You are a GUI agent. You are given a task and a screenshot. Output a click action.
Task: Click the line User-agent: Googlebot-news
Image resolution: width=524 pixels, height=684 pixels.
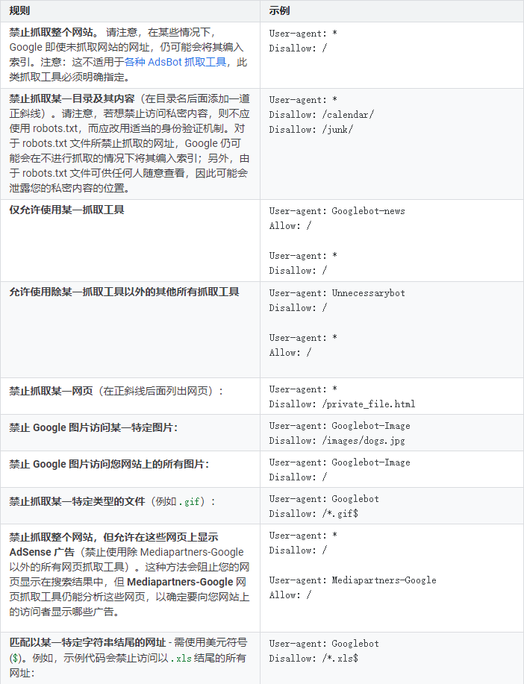click(x=337, y=211)
